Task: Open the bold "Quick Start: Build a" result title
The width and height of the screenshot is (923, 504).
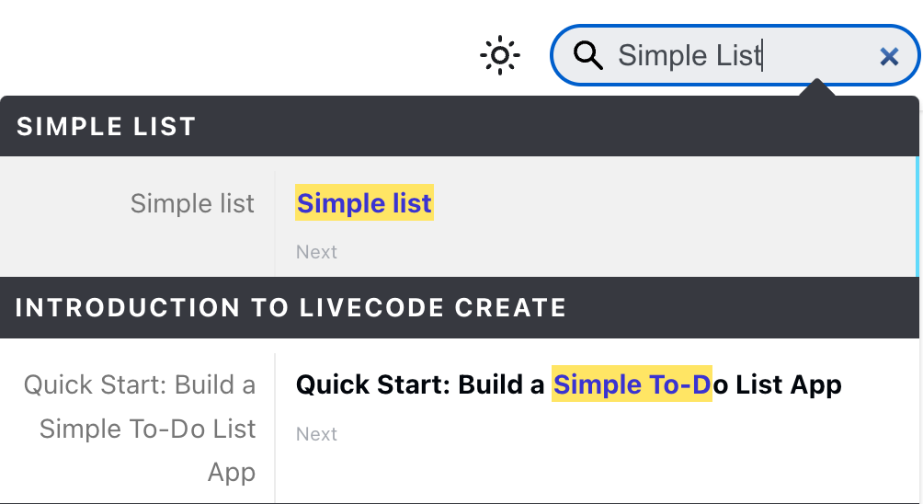Action: tap(421, 384)
